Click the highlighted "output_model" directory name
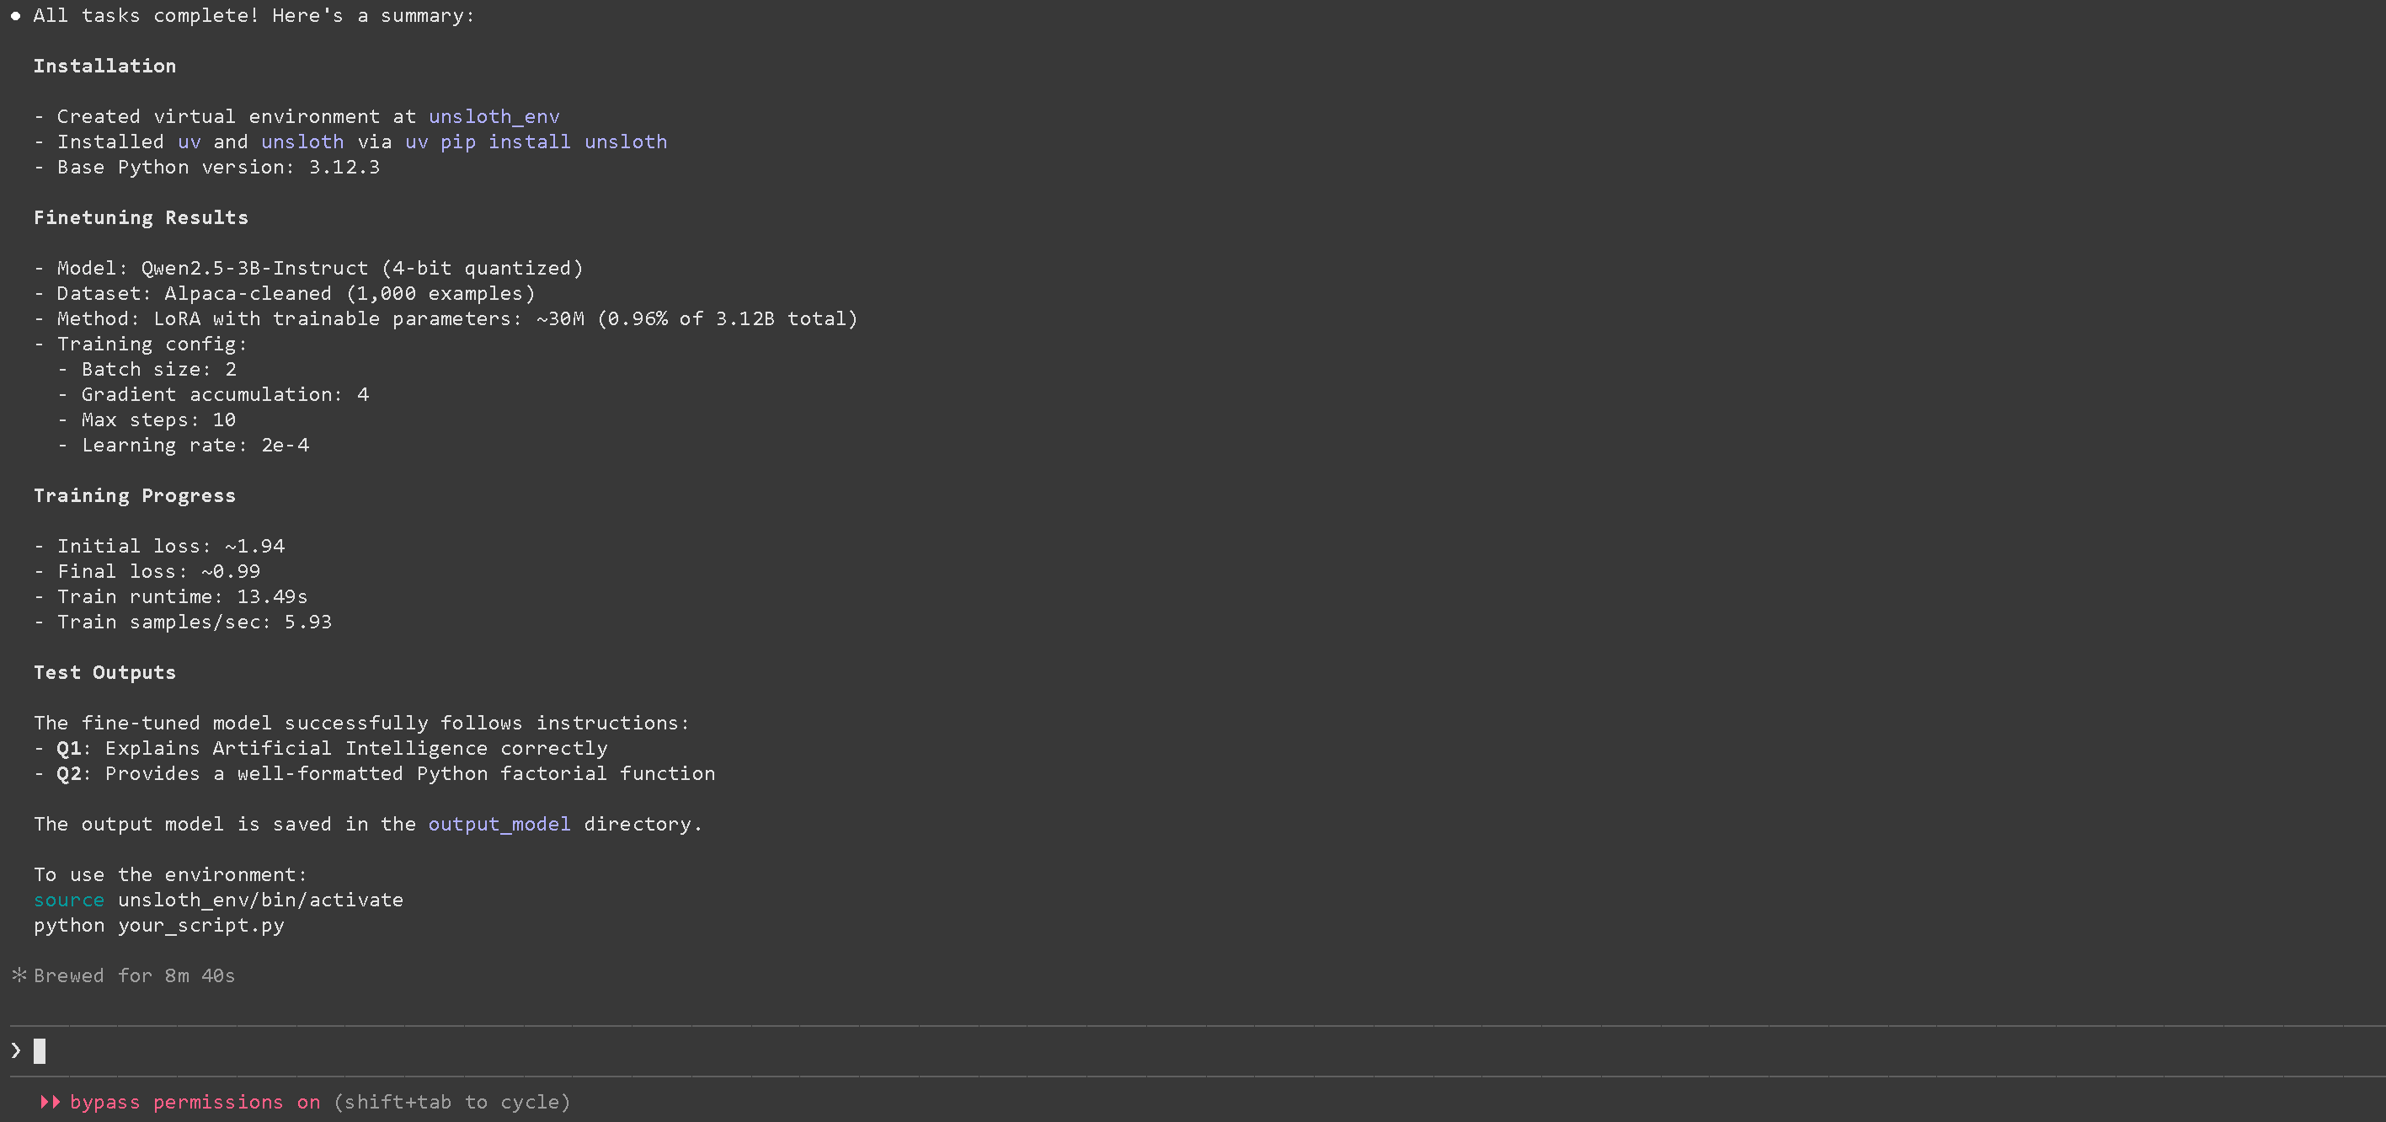The height and width of the screenshot is (1122, 2386). point(499,824)
